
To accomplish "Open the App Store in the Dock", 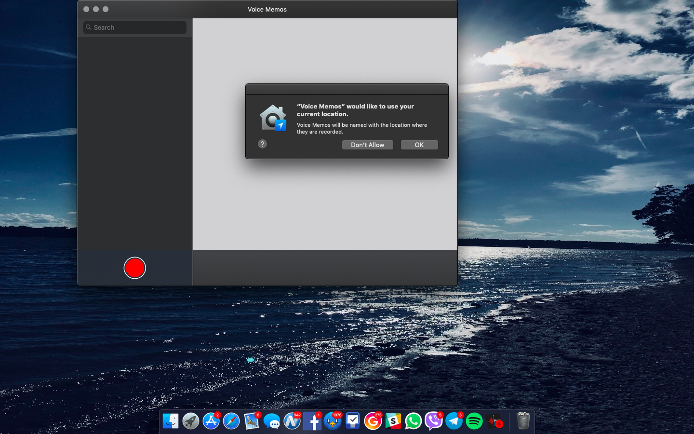I will [x=211, y=421].
